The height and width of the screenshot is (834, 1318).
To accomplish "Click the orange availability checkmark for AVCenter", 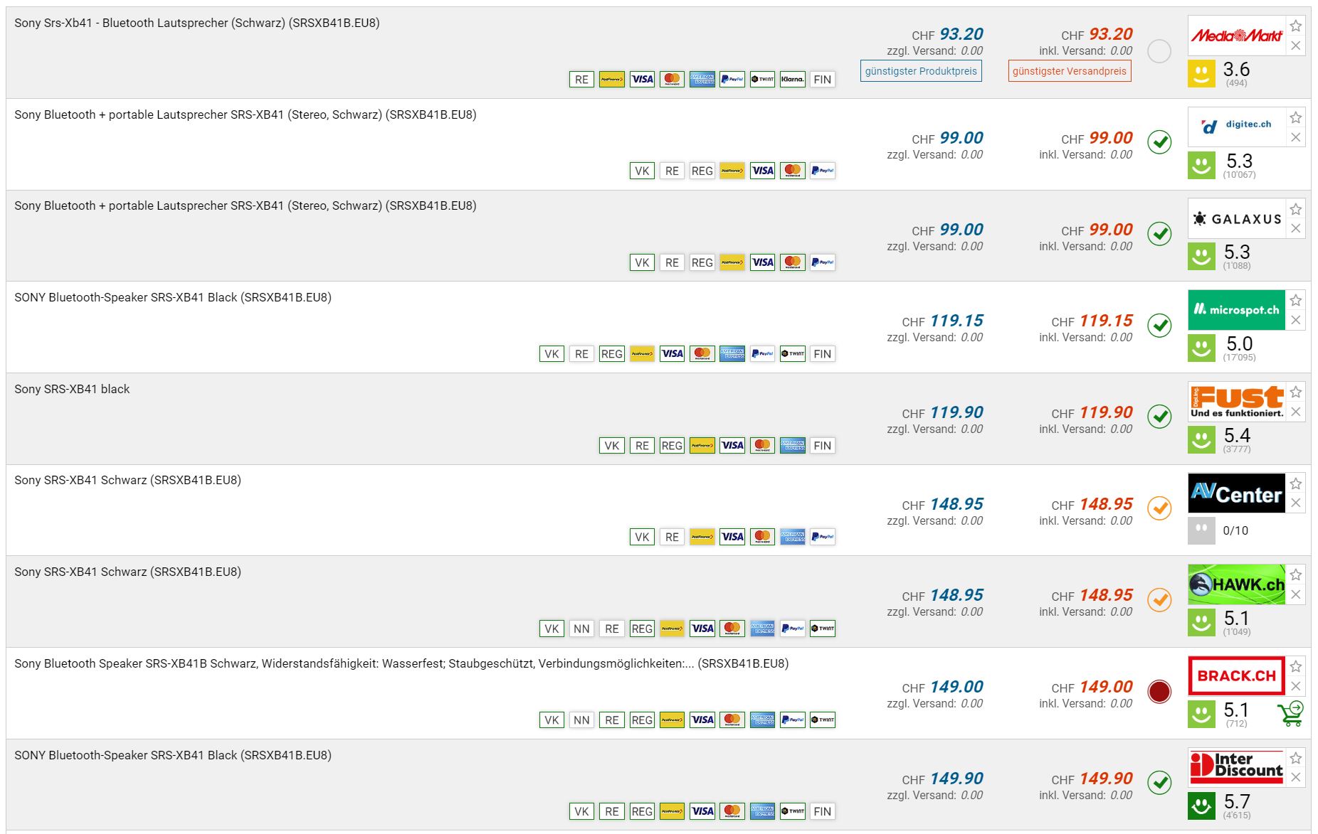I will 1159,508.
